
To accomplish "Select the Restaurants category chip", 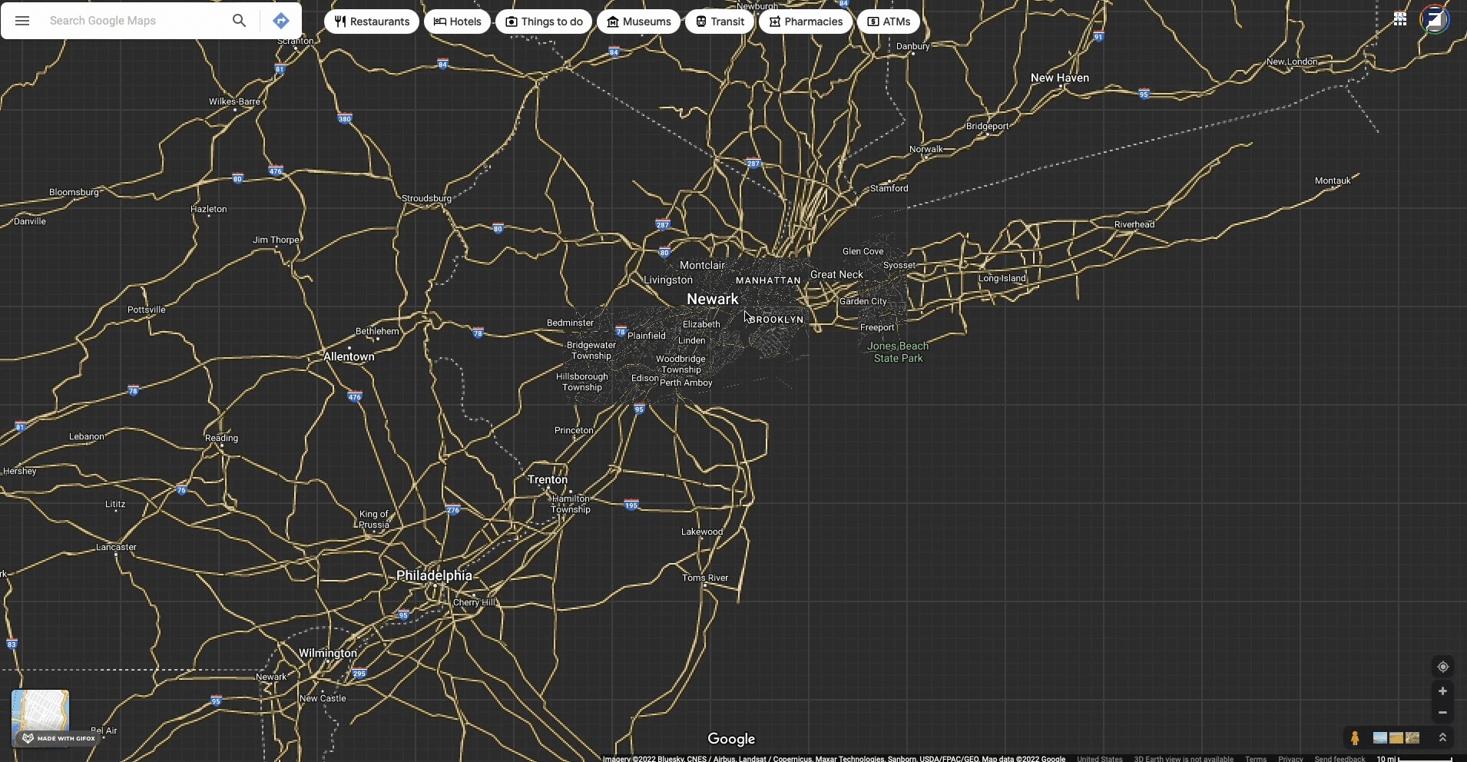I will pos(372,21).
